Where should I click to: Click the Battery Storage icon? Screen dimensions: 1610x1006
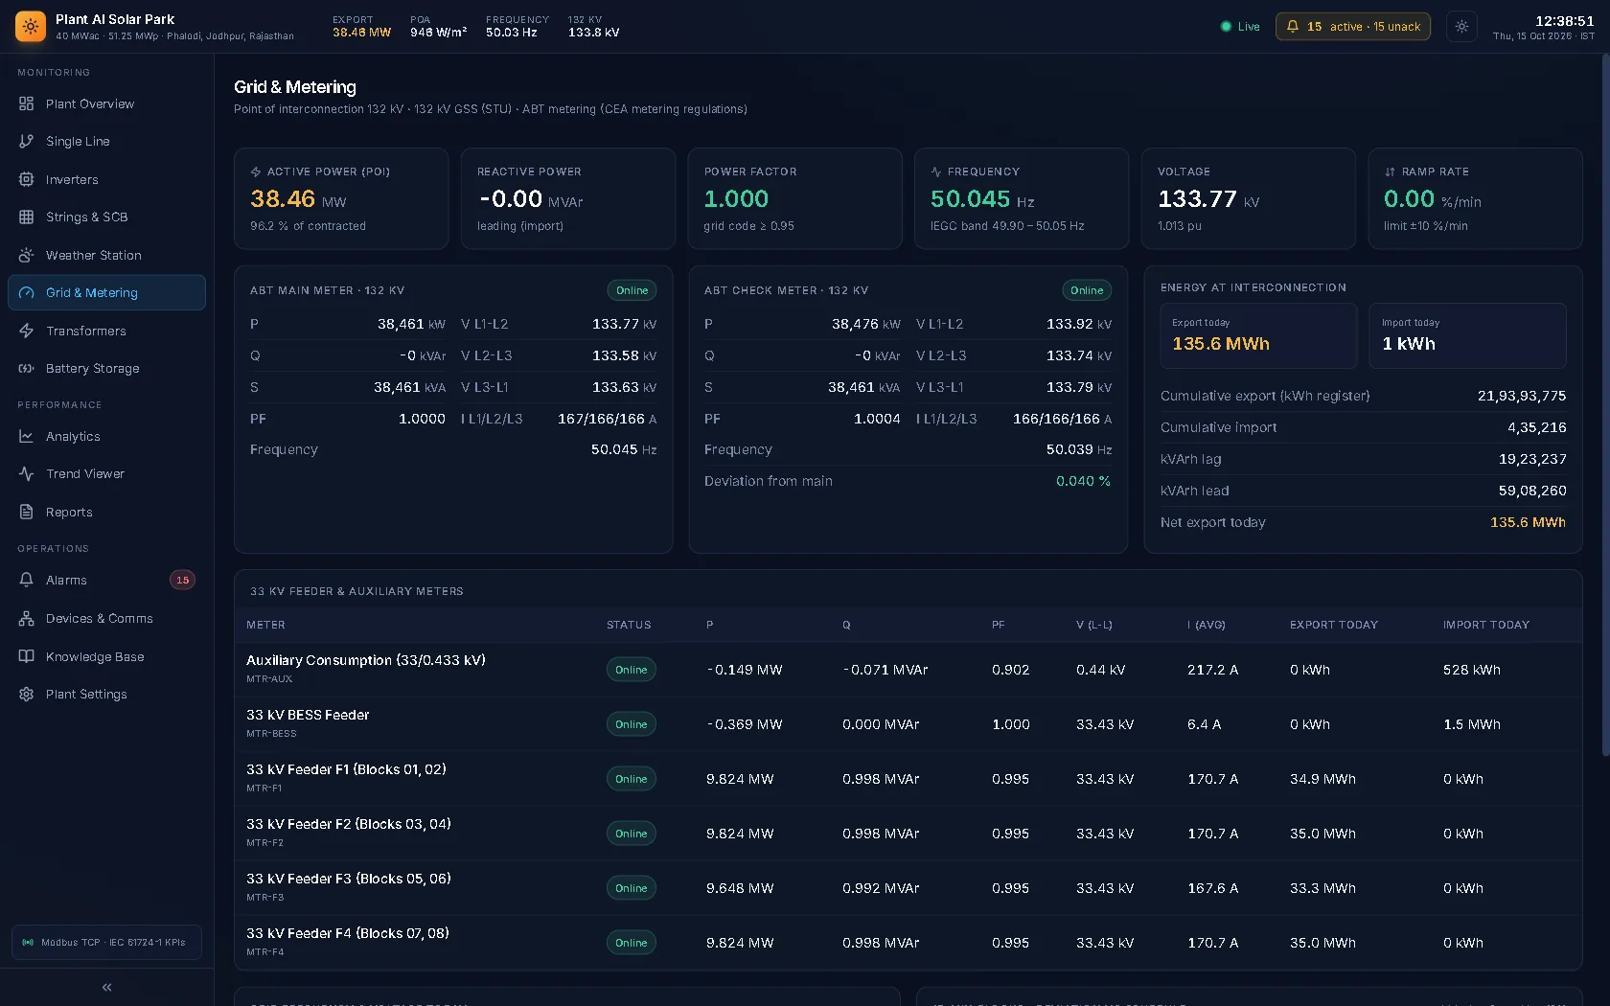pos(27,368)
